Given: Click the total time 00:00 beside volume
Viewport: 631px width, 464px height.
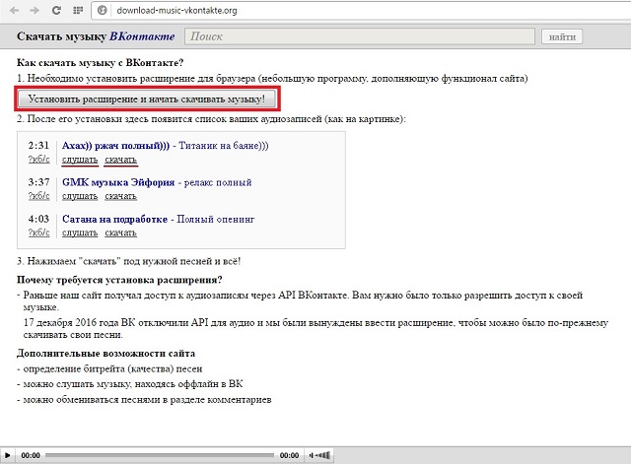Looking at the screenshot, I should [x=289, y=455].
